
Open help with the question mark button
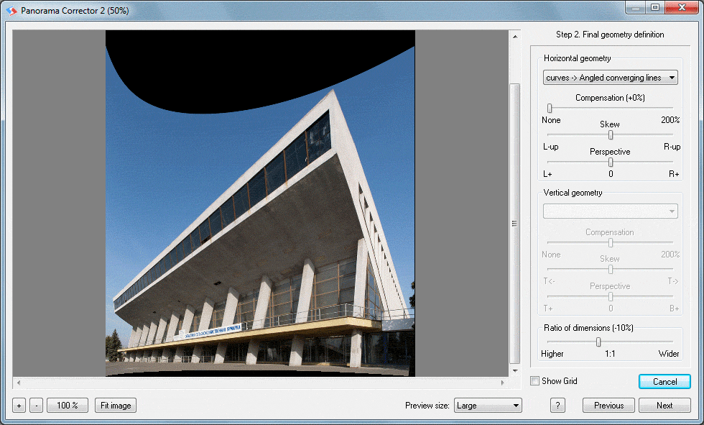click(558, 406)
